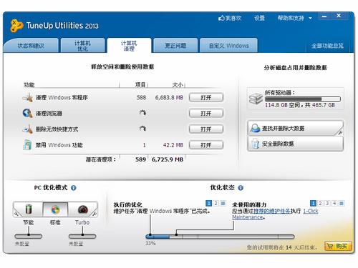
Task: Select page 1 of 未使用的潜力
Action: pyautogui.click(x=313, y=203)
